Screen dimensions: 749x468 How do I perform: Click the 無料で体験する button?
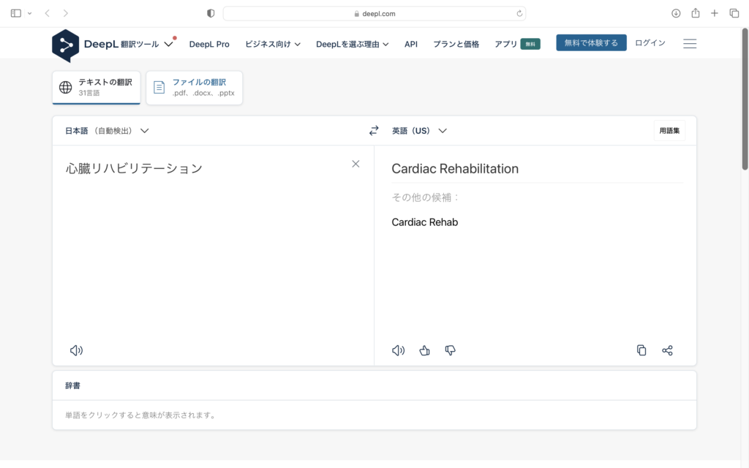tap(591, 42)
